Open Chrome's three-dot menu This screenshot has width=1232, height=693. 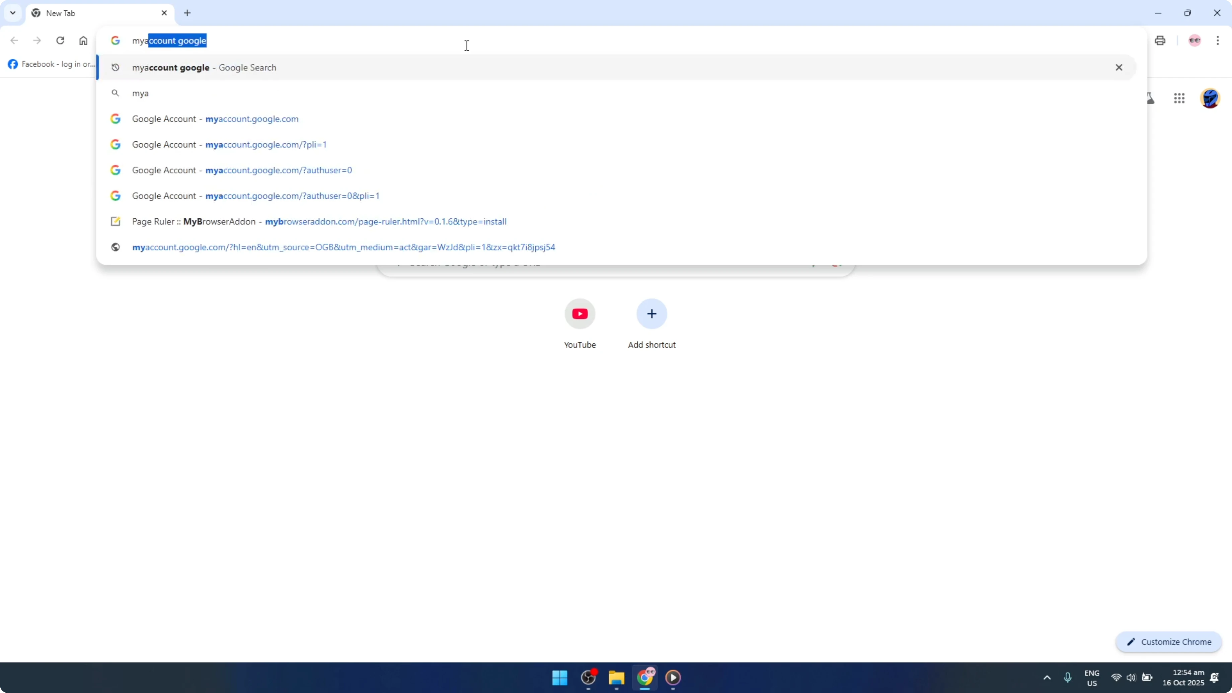(1218, 41)
